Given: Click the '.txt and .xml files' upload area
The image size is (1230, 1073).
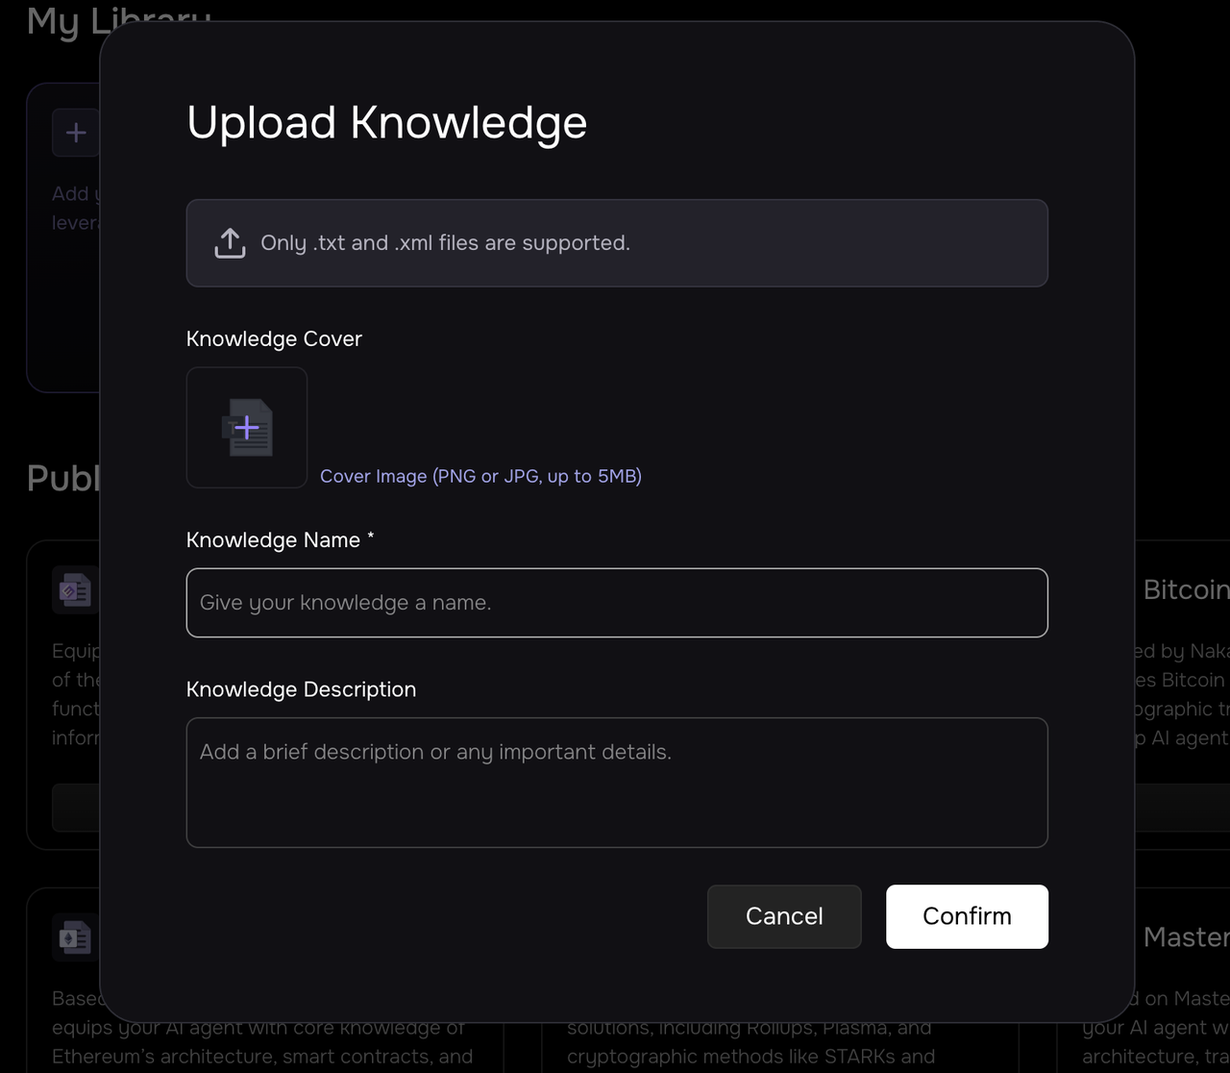Looking at the screenshot, I should (617, 243).
